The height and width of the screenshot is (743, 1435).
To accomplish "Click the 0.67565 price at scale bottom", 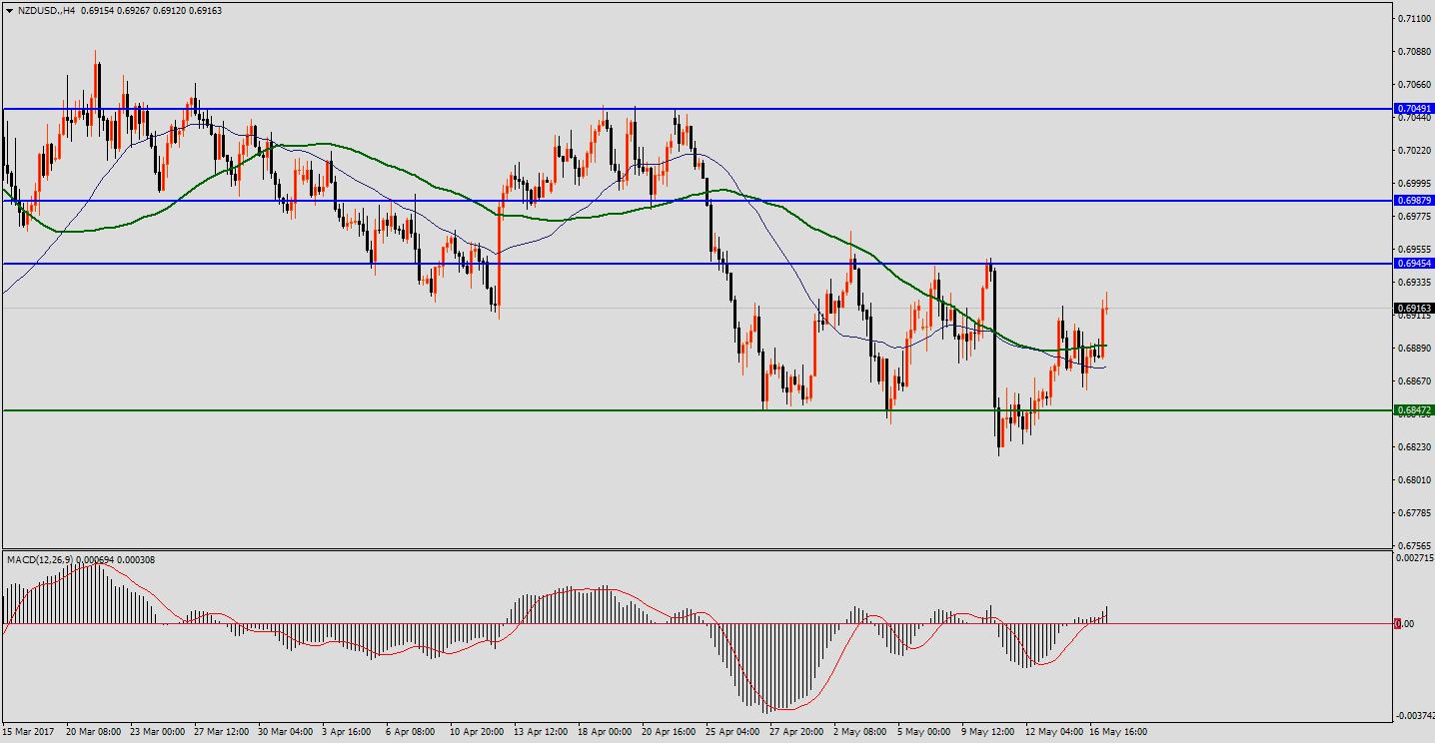I will point(1414,545).
